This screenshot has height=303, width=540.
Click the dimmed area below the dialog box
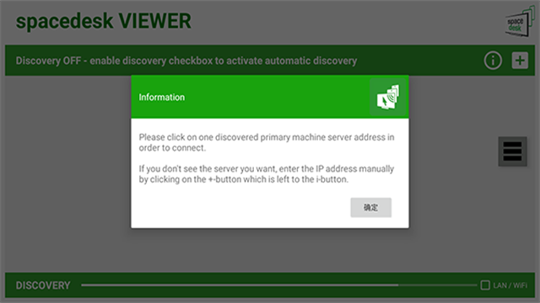[x=270, y=250]
